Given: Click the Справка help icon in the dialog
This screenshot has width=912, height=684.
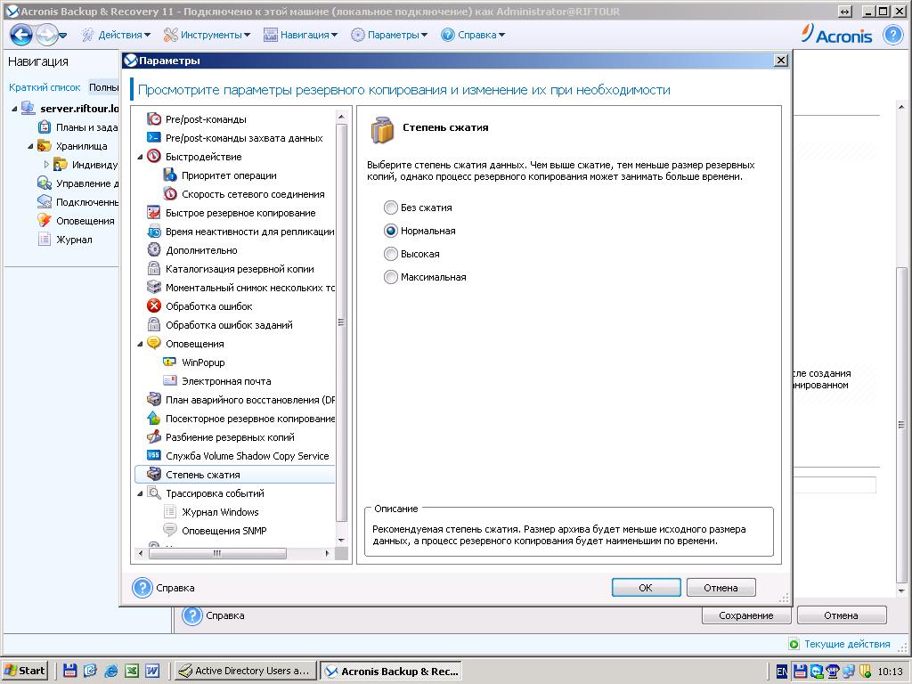Looking at the screenshot, I should coord(142,588).
